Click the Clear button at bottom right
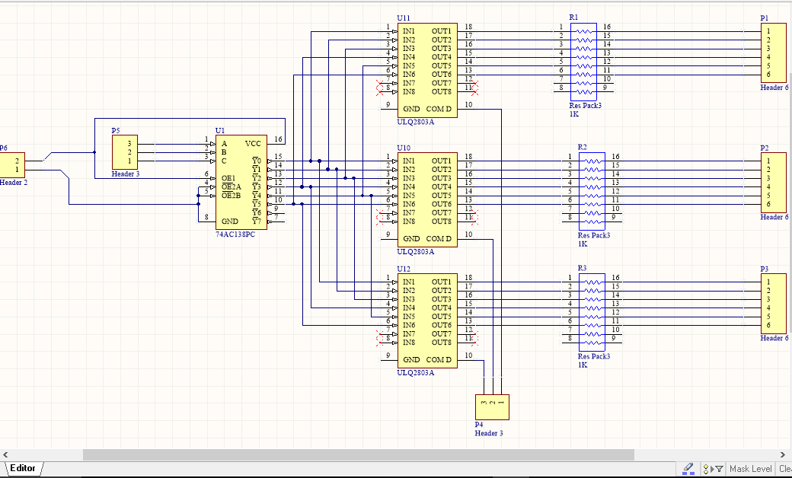 784,469
